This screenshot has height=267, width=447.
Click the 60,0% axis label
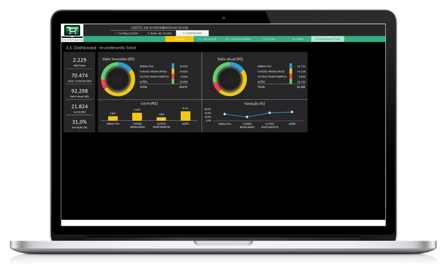click(208, 109)
